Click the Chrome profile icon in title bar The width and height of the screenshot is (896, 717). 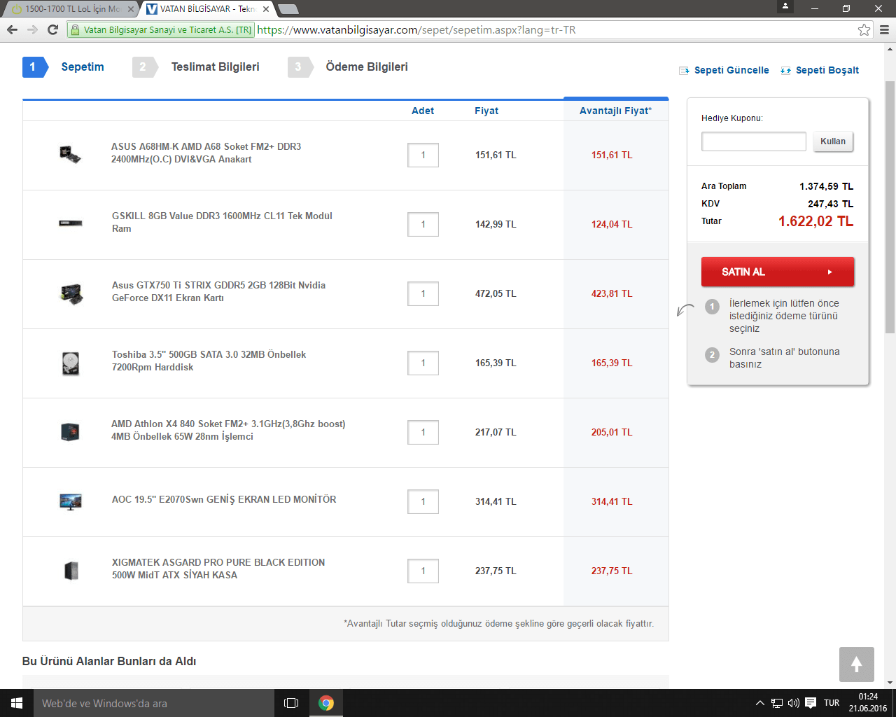pos(785,6)
